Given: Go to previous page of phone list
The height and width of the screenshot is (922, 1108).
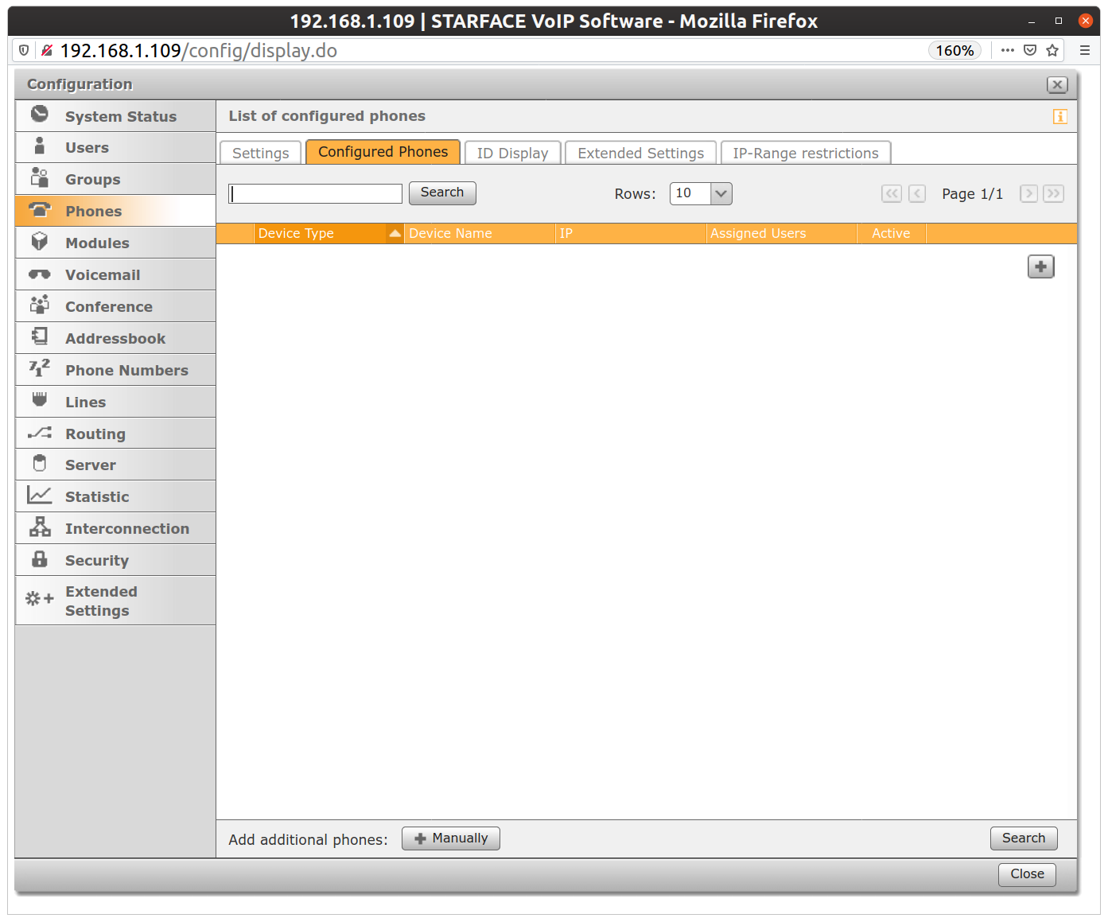Looking at the screenshot, I should click(x=917, y=193).
